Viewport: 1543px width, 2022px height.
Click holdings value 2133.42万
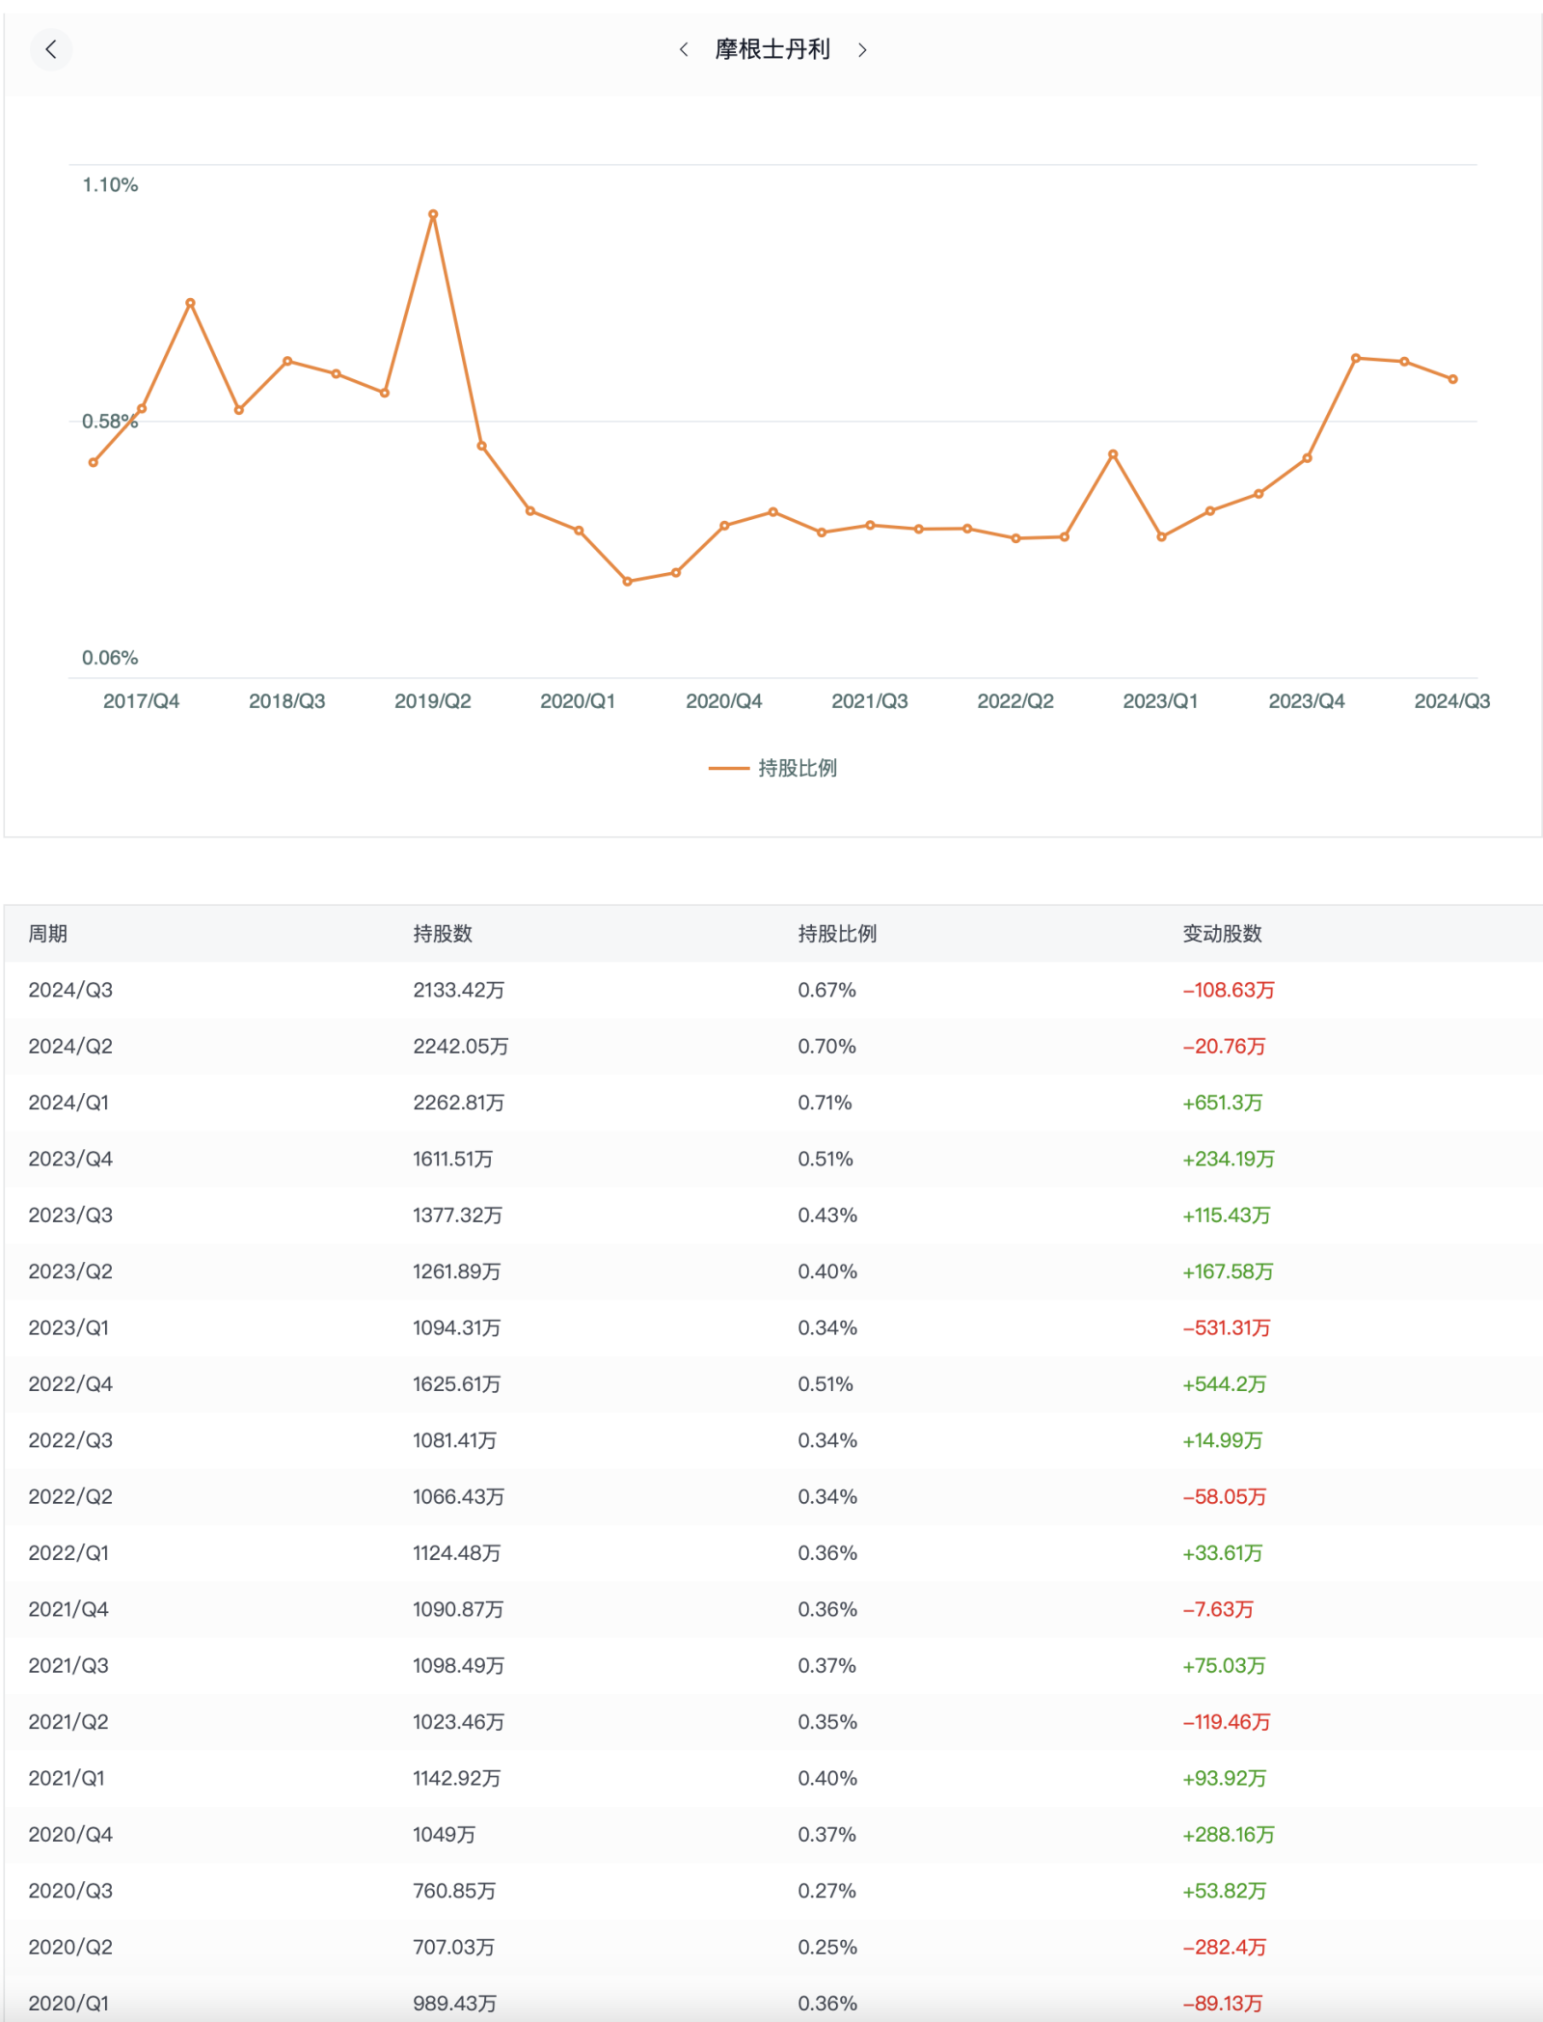[x=459, y=990]
